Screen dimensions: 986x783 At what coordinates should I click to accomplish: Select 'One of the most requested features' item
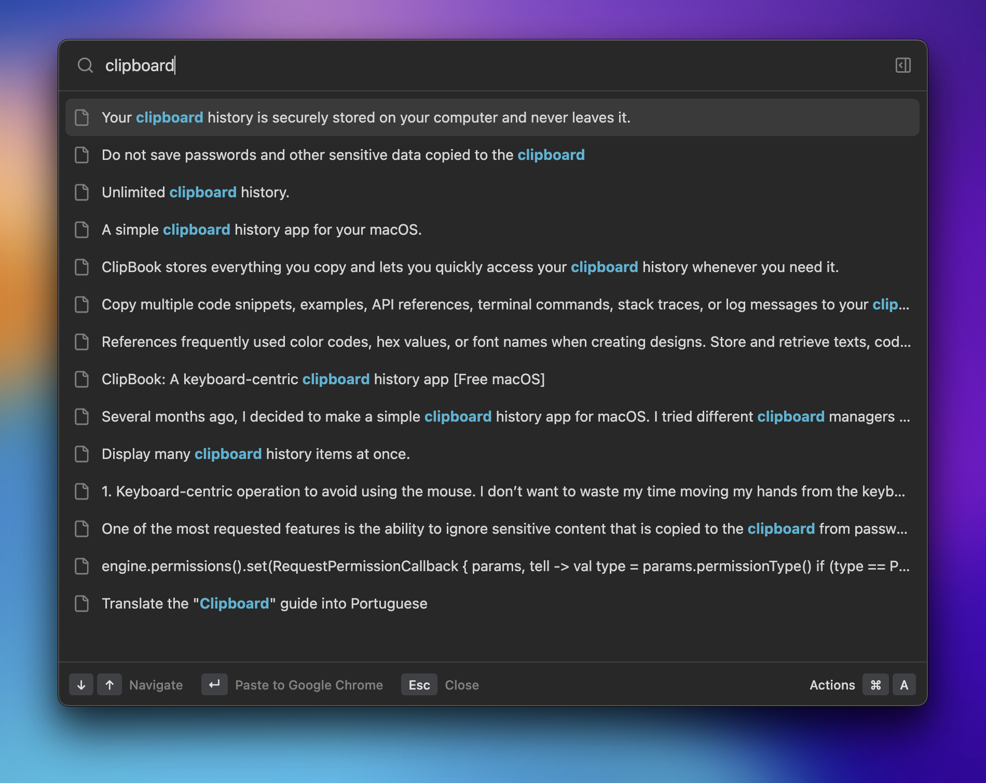click(x=492, y=529)
